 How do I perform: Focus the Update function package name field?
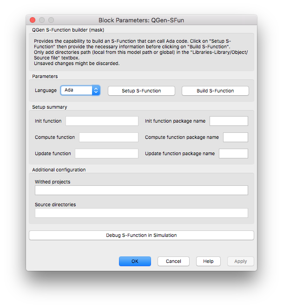click(233, 154)
